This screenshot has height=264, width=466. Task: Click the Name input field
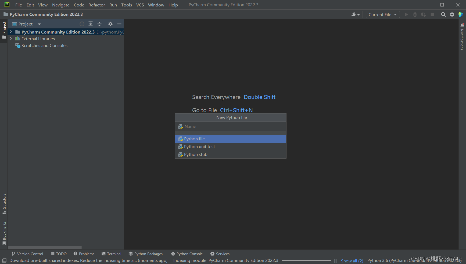point(231,126)
